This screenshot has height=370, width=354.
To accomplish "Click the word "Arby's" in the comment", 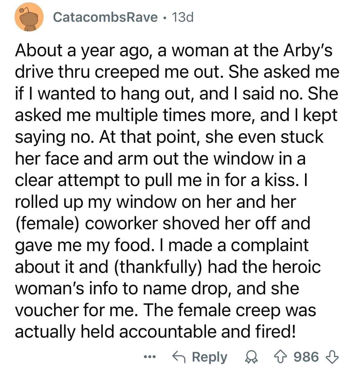I will pyautogui.click(x=307, y=51).
